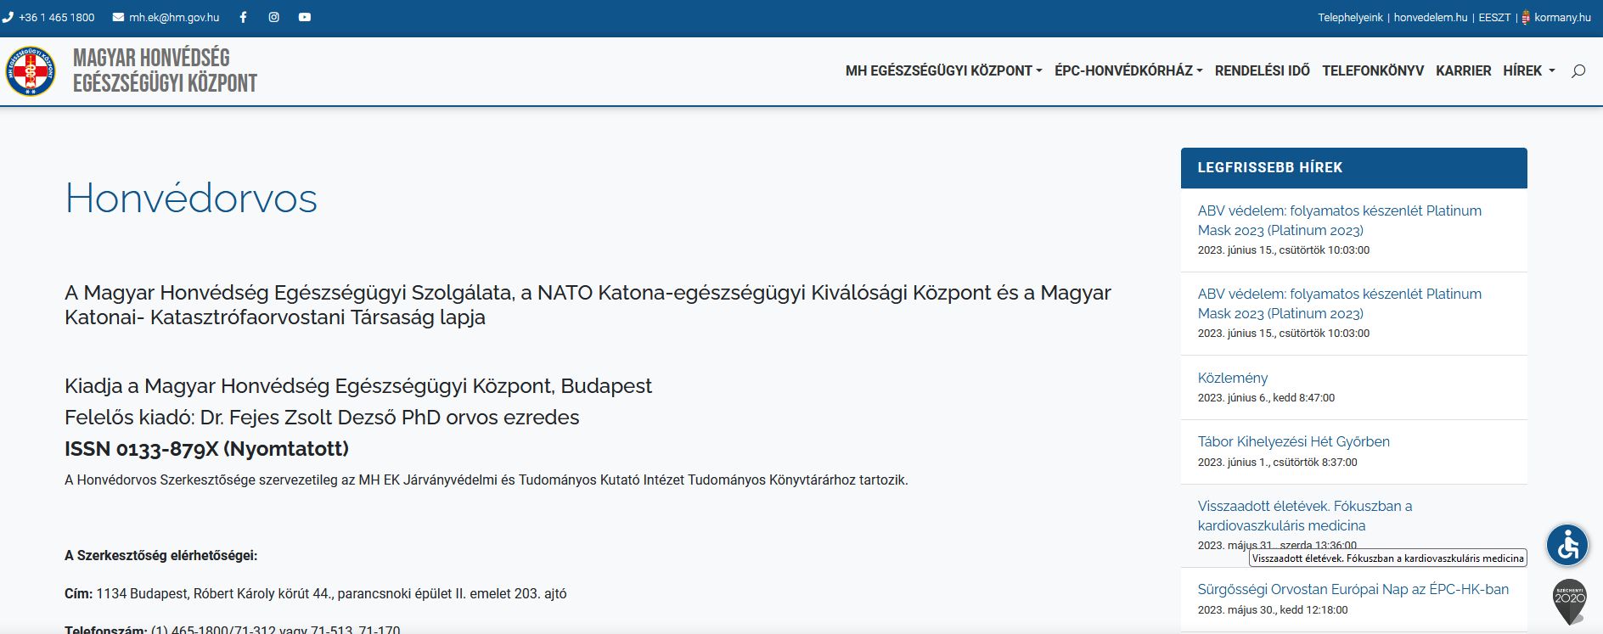The image size is (1603, 634).
Task: Open the first ABV védelem Platinum Mask news link
Action: point(1340,221)
